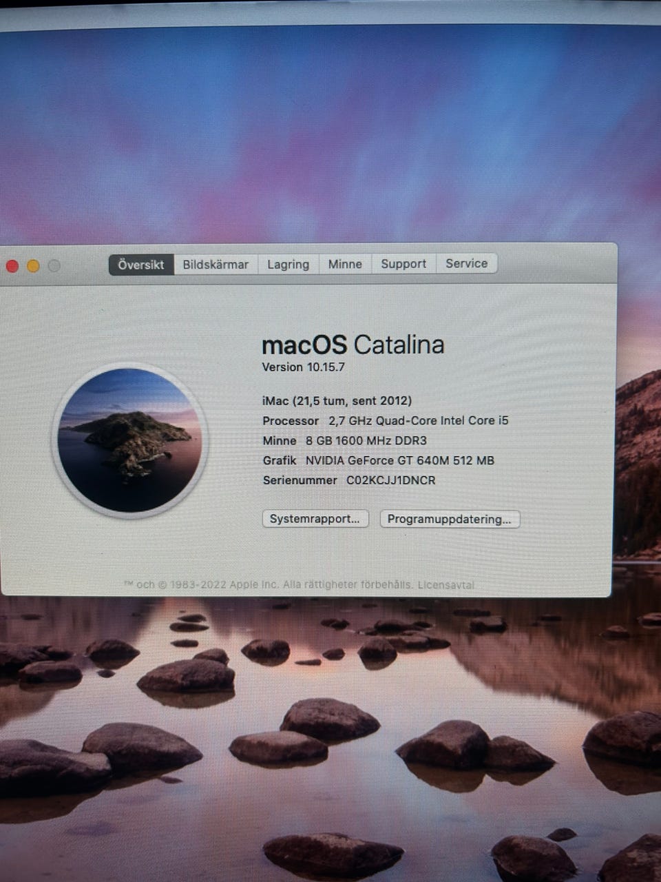Viewport: 661px width, 882px height.
Task: Click the Processor label
Action: (291, 421)
